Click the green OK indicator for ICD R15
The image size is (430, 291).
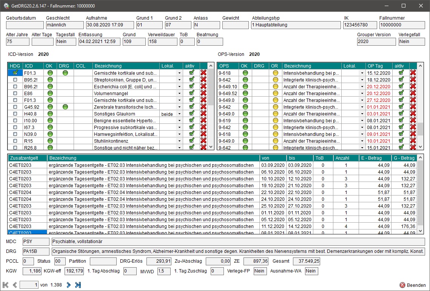(x=50, y=141)
